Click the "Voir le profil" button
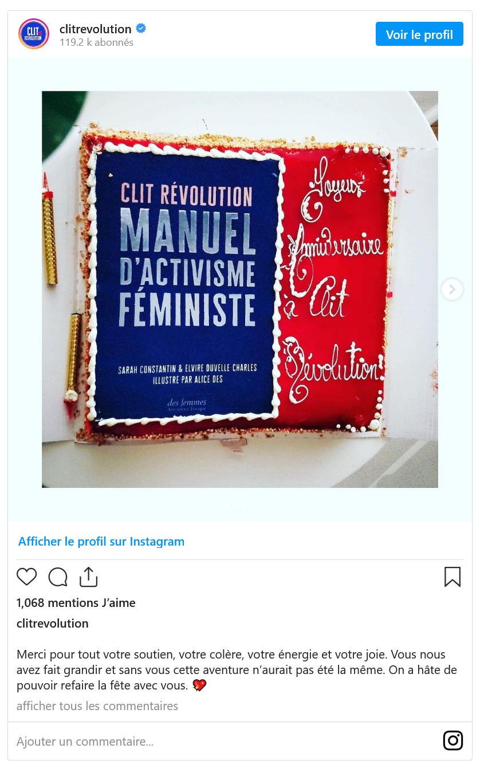480x768 pixels. pos(419,34)
